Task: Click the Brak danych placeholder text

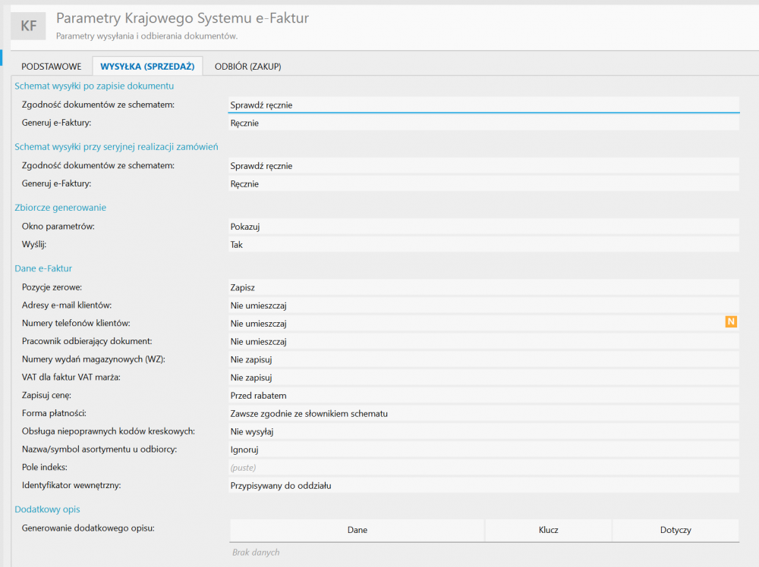Action: pos(256,552)
